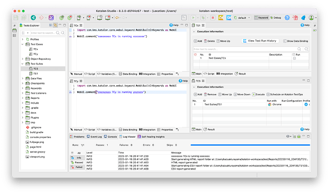Expand the Profiles folder
329x193 pixels.
pyautogui.click(x=22, y=39)
